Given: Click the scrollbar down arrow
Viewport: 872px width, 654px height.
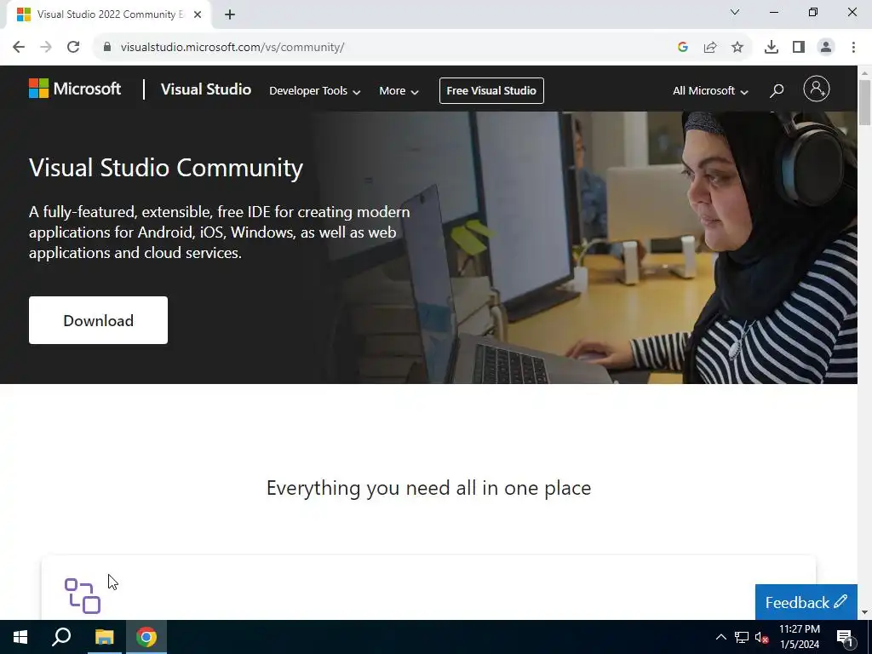Looking at the screenshot, I should (865, 612).
